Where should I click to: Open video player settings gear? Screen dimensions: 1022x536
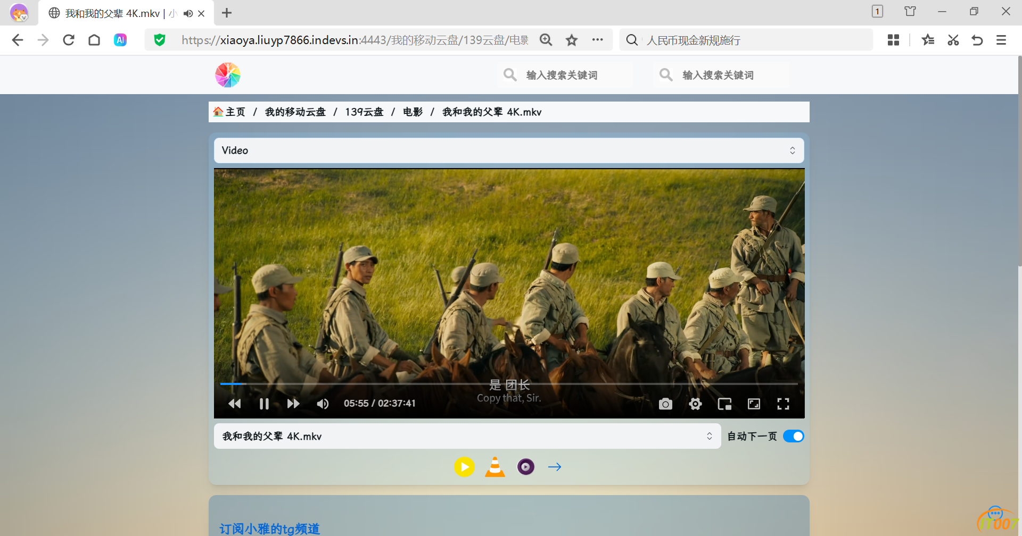click(695, 404)
